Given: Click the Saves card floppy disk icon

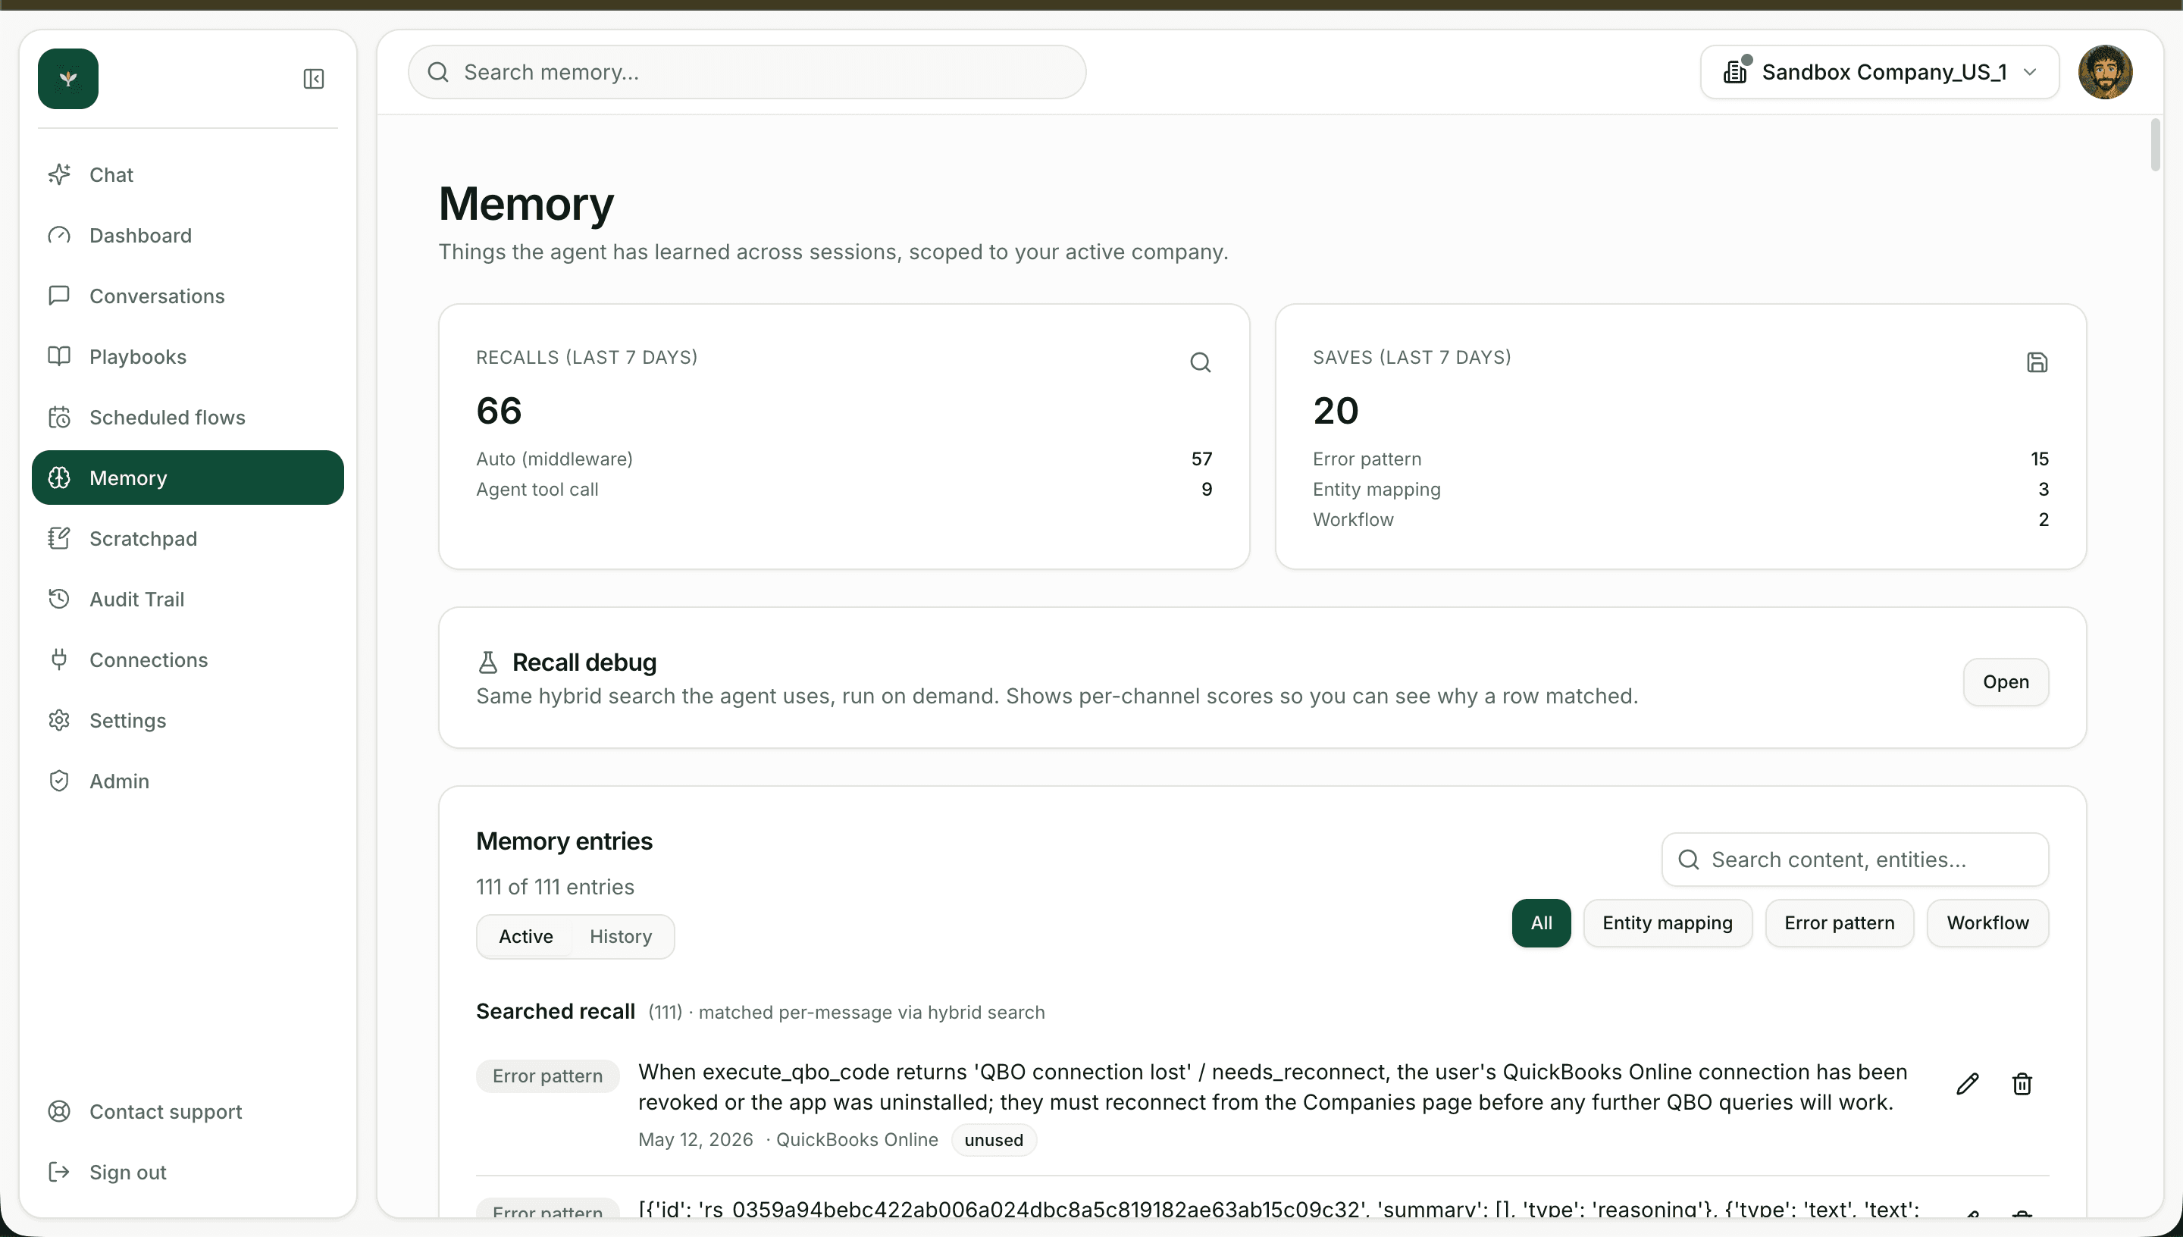Looking at the screenshot, I should 2037,363.
